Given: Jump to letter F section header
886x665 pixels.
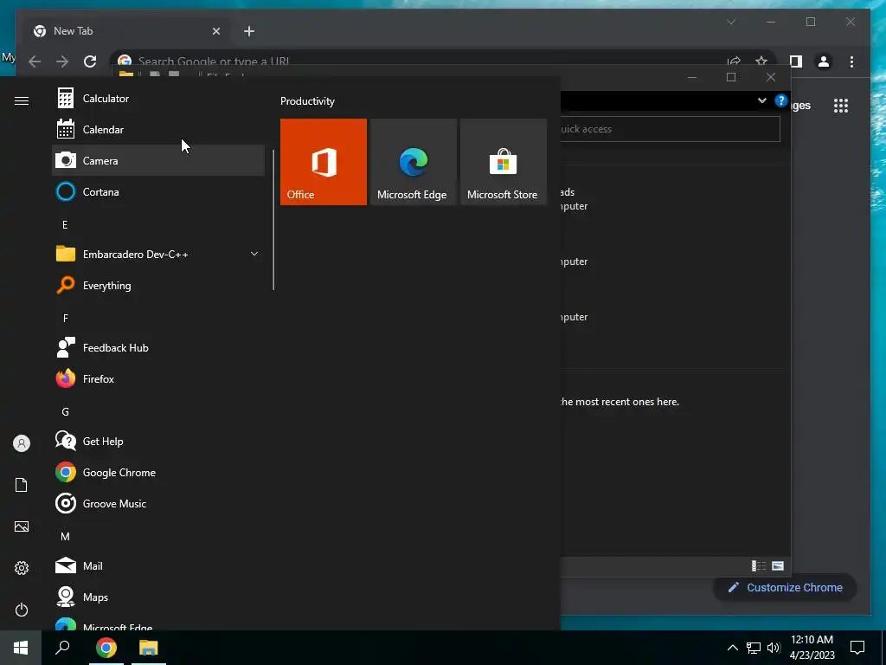Looking at the screenshot, I should tap(65, 319).
